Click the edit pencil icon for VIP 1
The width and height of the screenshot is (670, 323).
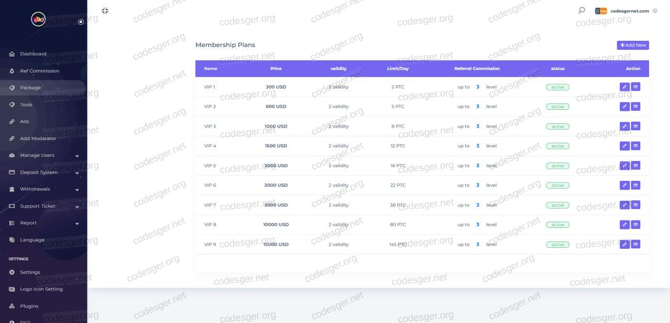tap(624, 87)
